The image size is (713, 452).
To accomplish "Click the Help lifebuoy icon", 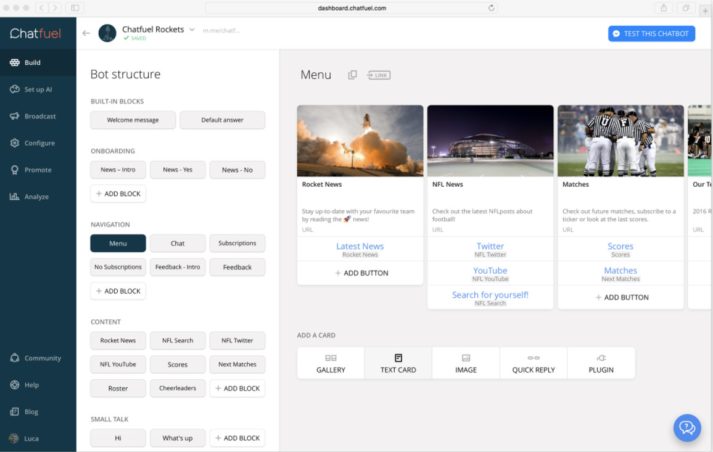I will [x=15, y=385].
